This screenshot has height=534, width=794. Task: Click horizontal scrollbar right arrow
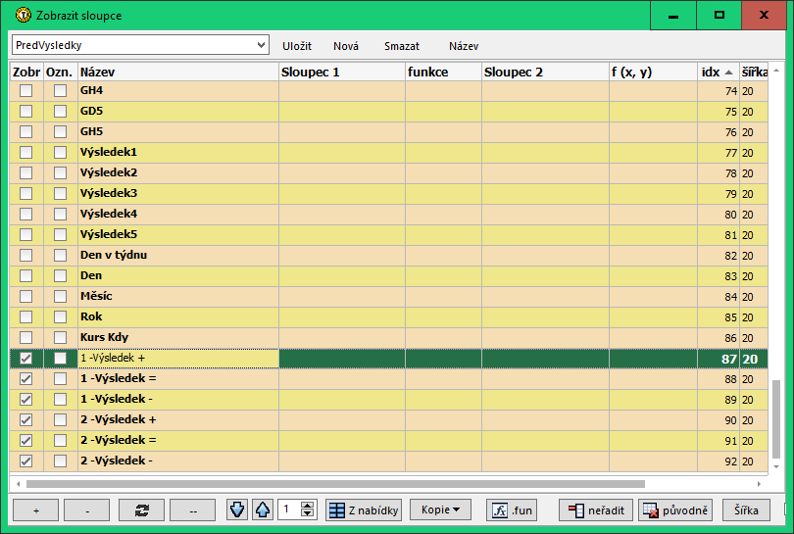click(x=759, y=484)
